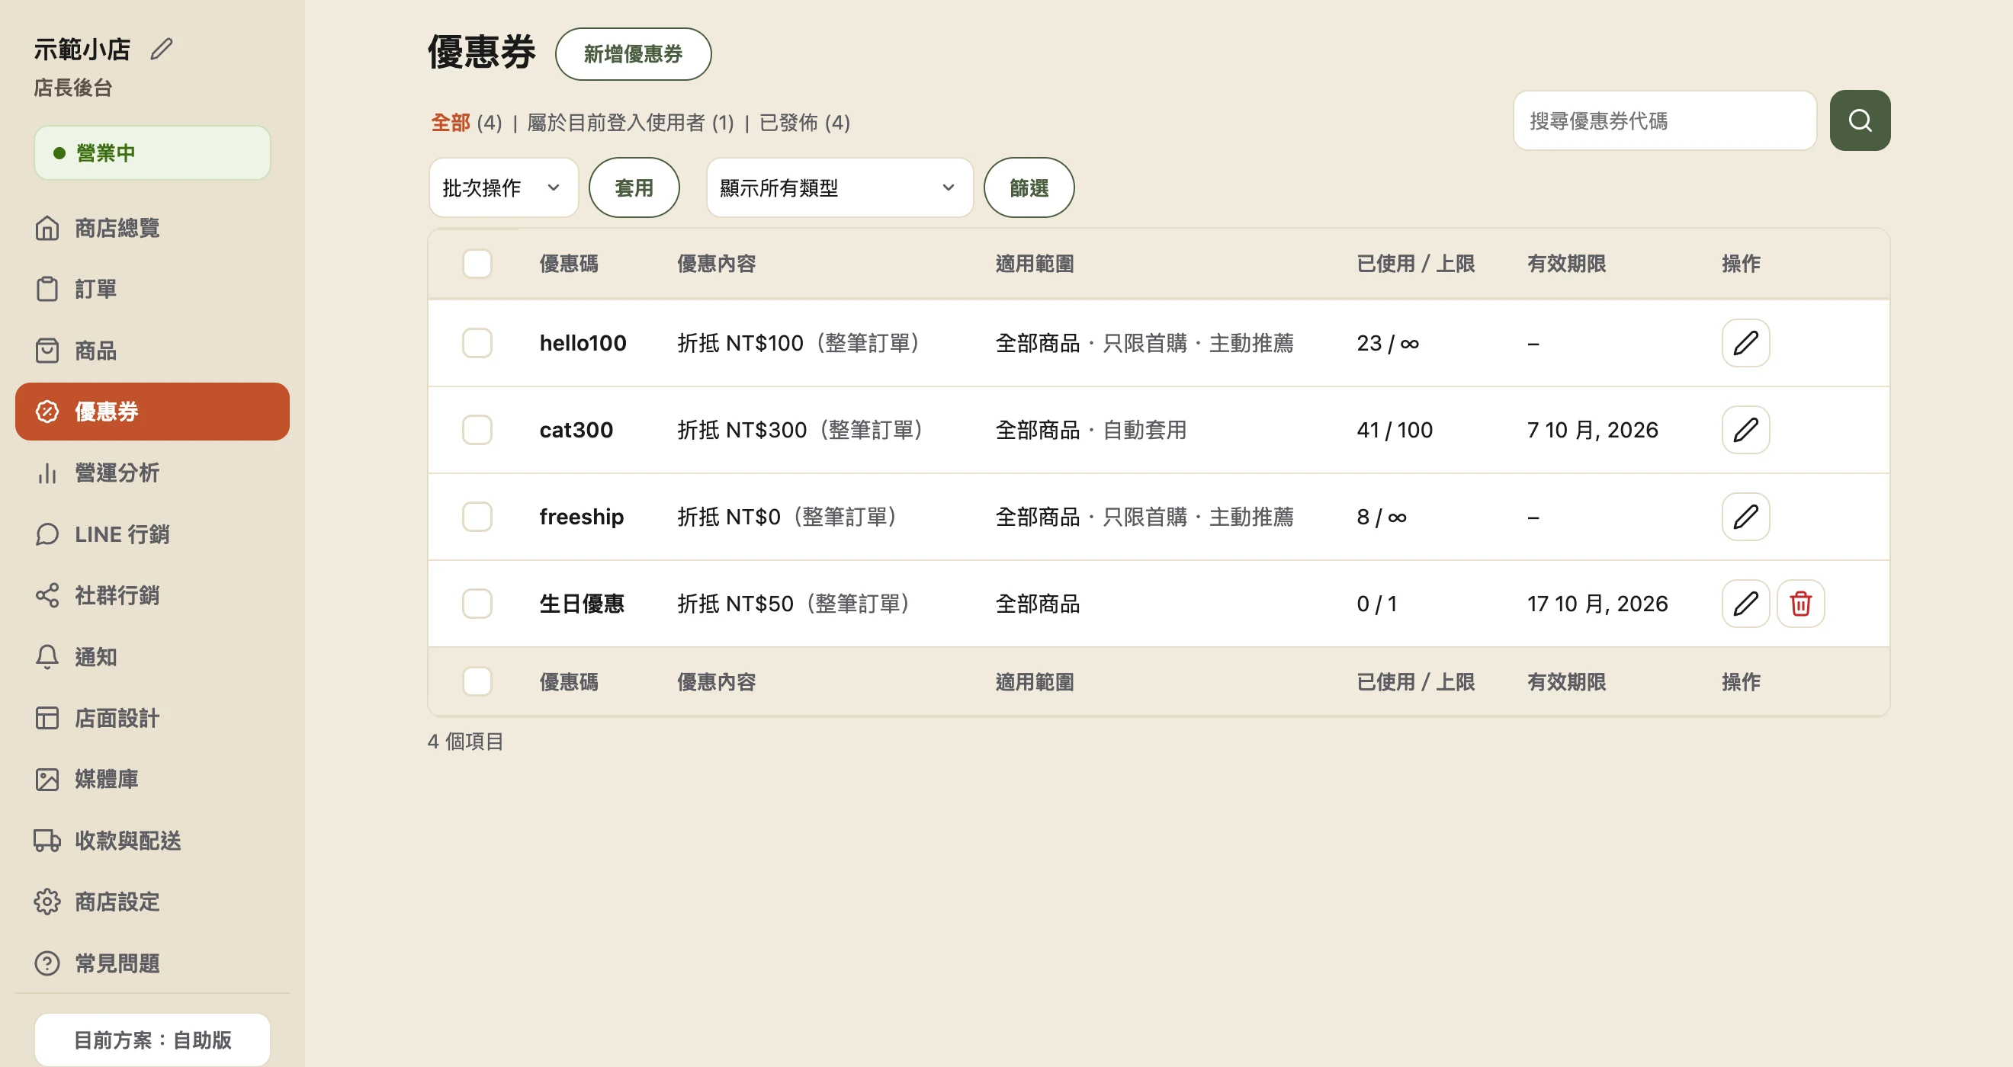This screenshot has height=1067, width=2013.
Task: Check the 生日優惠 row checkbox
Action: [x=477, y=604]
